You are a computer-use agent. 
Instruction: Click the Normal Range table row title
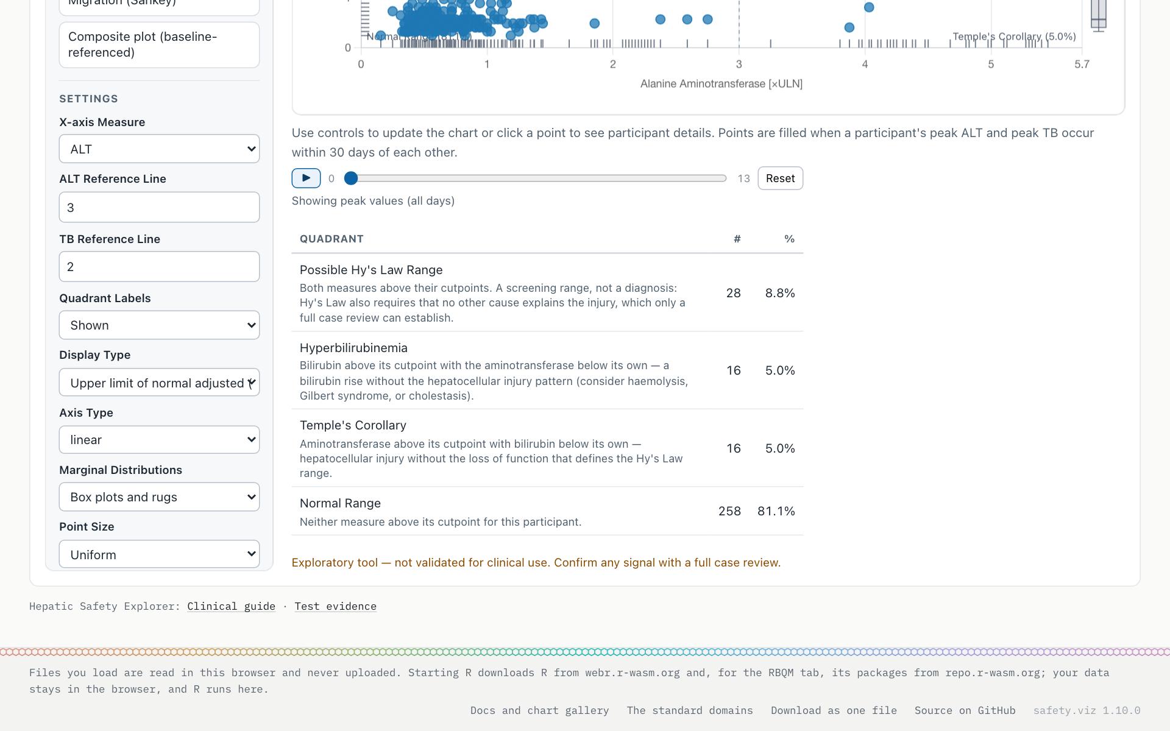(340, 503)
